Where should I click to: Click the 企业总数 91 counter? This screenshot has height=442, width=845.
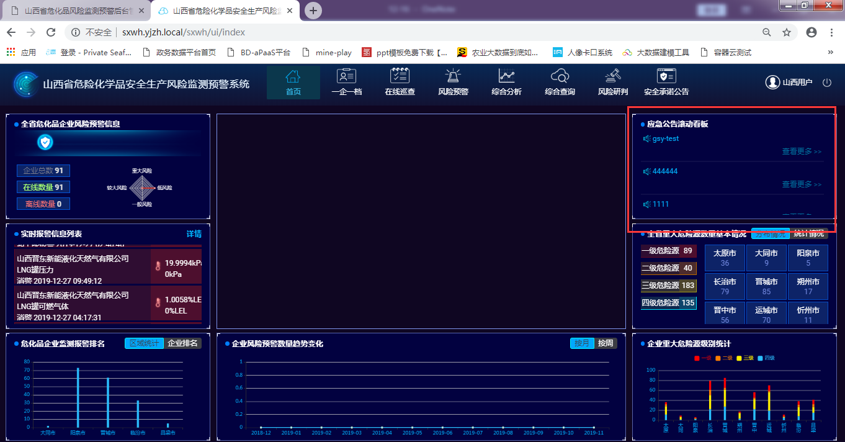43,171
